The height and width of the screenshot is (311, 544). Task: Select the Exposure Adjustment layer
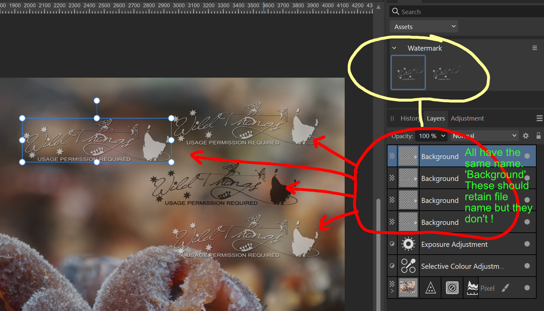(462, 244)
